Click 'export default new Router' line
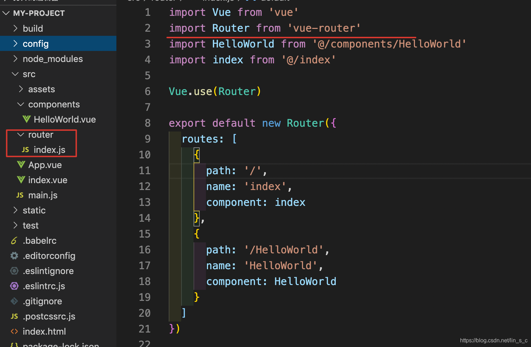The height and width of the screenshot is (347, 531). pyautogui.click(x=253, y=123)
